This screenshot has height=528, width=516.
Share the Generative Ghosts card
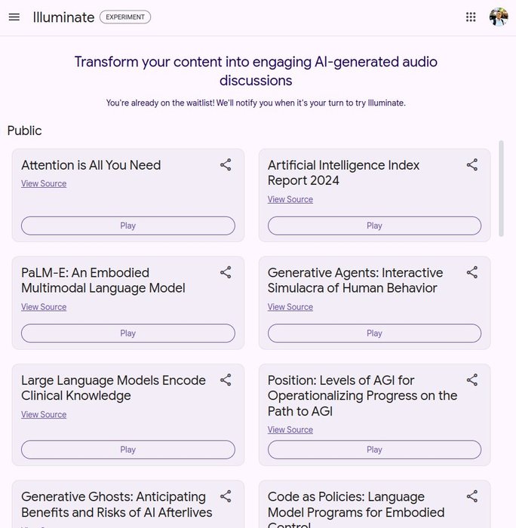pos(226,496)
